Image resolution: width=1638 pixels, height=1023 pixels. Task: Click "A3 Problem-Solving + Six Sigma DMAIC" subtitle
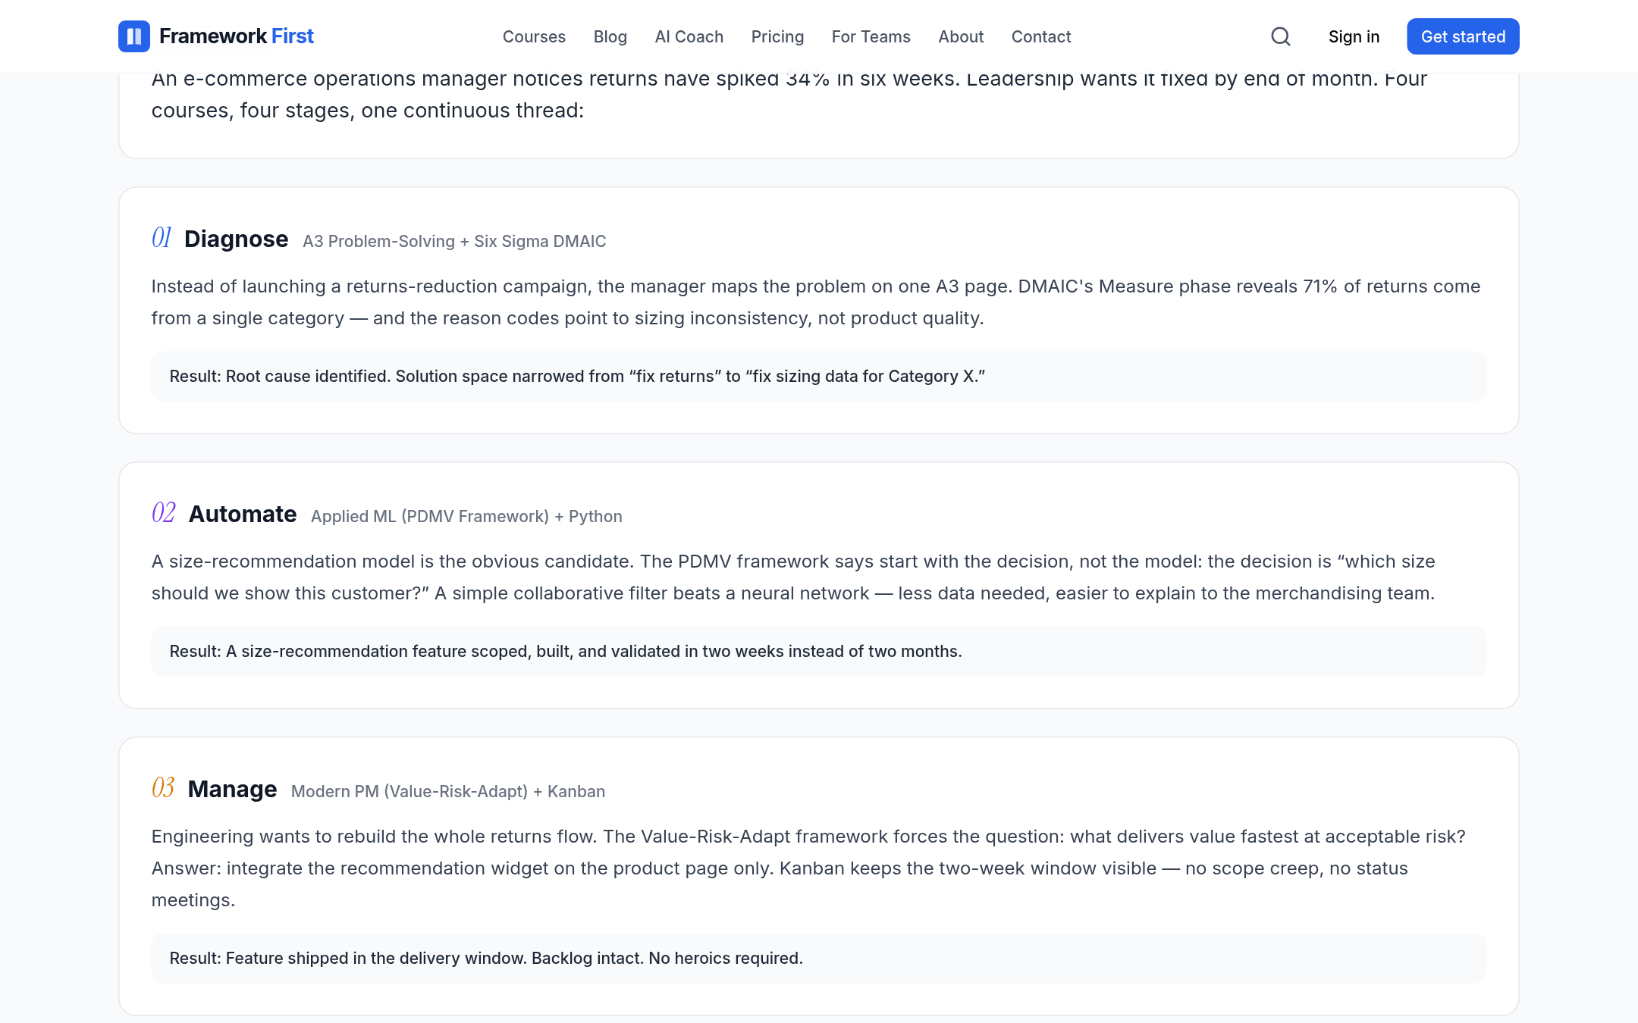coord(454,241)
